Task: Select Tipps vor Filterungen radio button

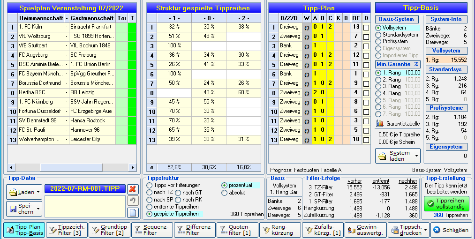Action: pos(150,185)
